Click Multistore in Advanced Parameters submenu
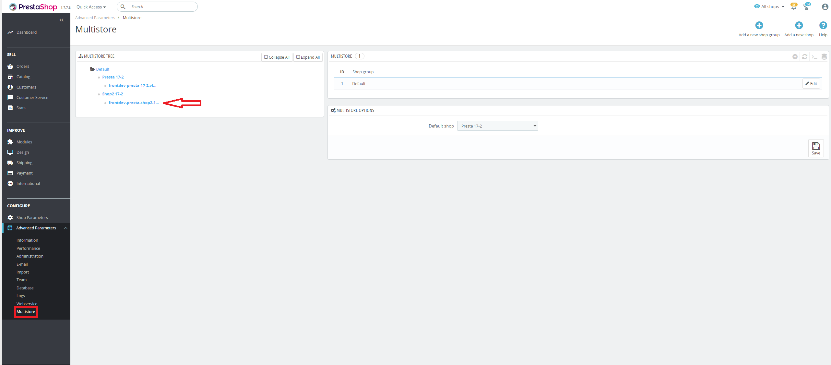Screen dimensions: 831x365 [x=25, y=311]
